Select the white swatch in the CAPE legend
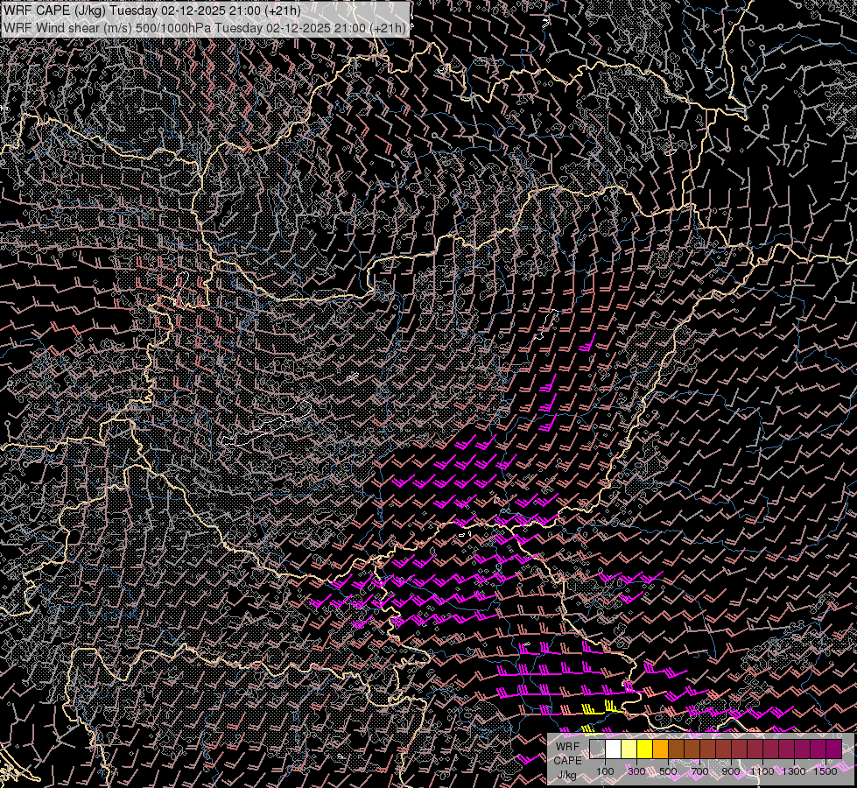 (x=614, y=749)
